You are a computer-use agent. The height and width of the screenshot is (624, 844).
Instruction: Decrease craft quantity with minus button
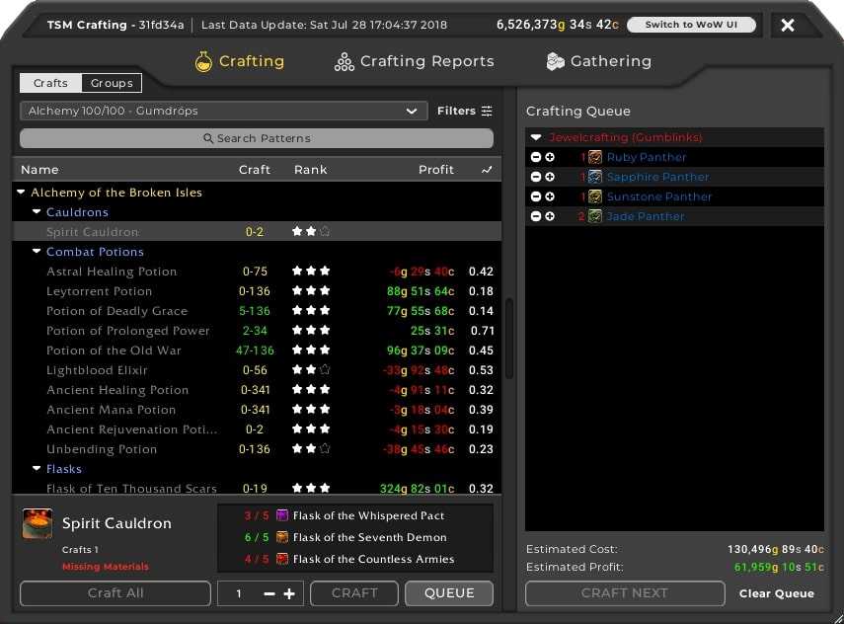click(269, 593)
